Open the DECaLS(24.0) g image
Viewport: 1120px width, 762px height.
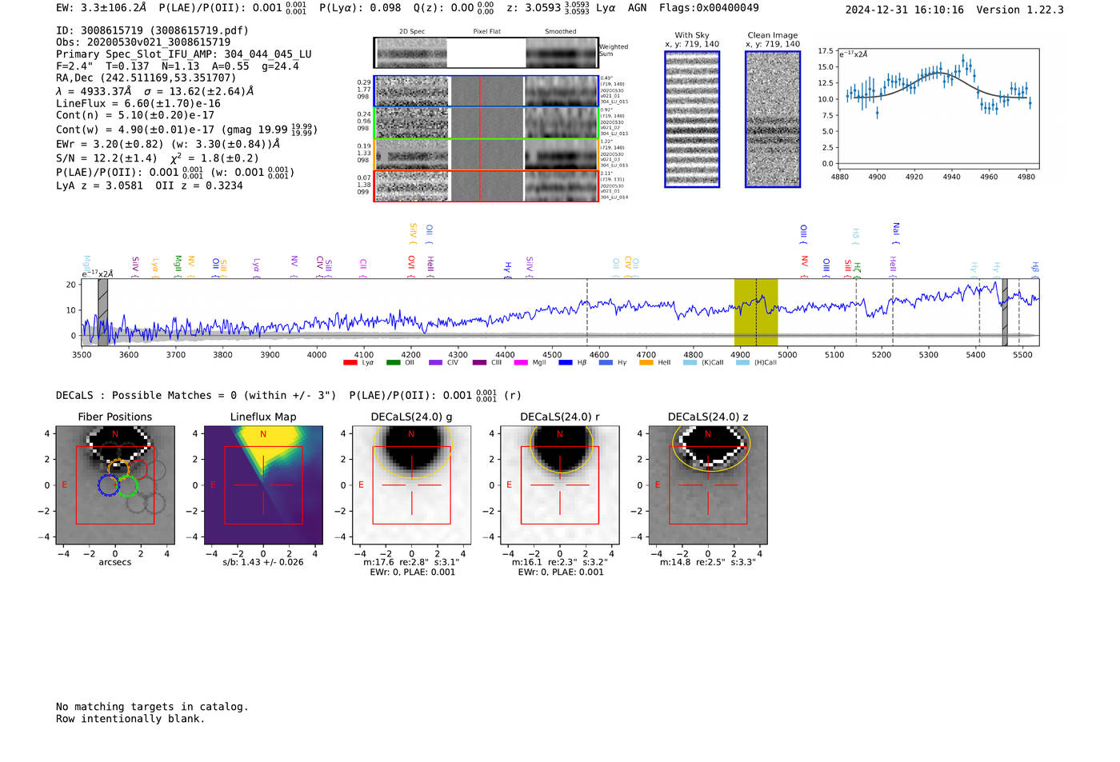pyautogui.click(x=412, y=485)
